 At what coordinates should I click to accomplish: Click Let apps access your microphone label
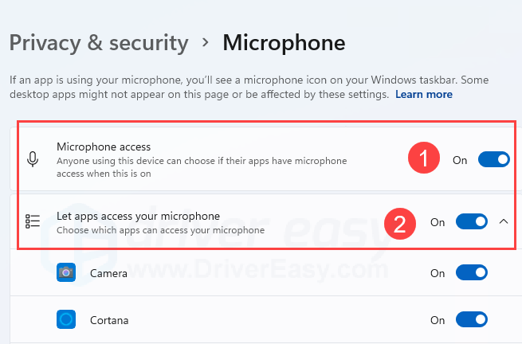(138, 217)
